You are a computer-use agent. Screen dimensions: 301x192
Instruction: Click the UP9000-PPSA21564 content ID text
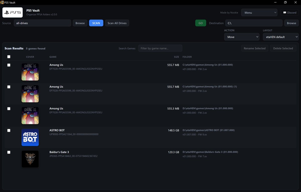74,134
